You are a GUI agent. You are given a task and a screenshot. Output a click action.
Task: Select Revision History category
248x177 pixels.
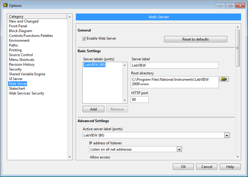click(22, 64)
